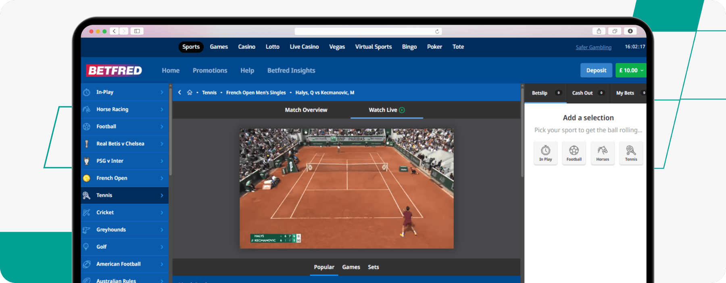The image size is (726, 283).
Task: Select Poker in the top navigation
Action: 434,47
